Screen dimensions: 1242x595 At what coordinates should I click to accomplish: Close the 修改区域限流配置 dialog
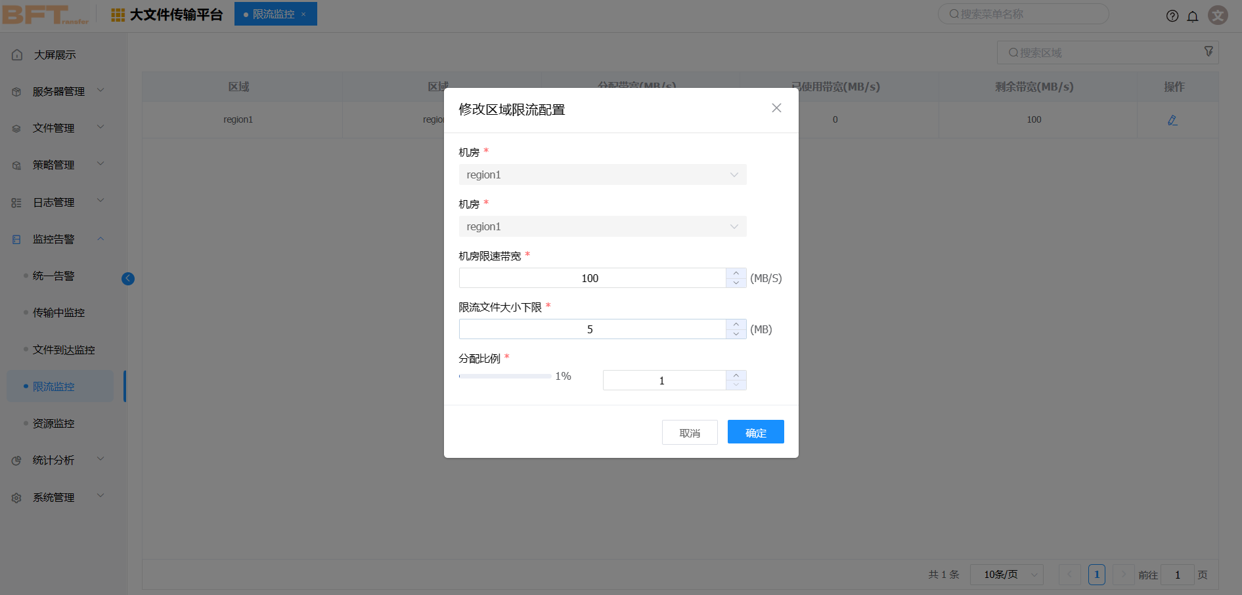tap(776, 108)
